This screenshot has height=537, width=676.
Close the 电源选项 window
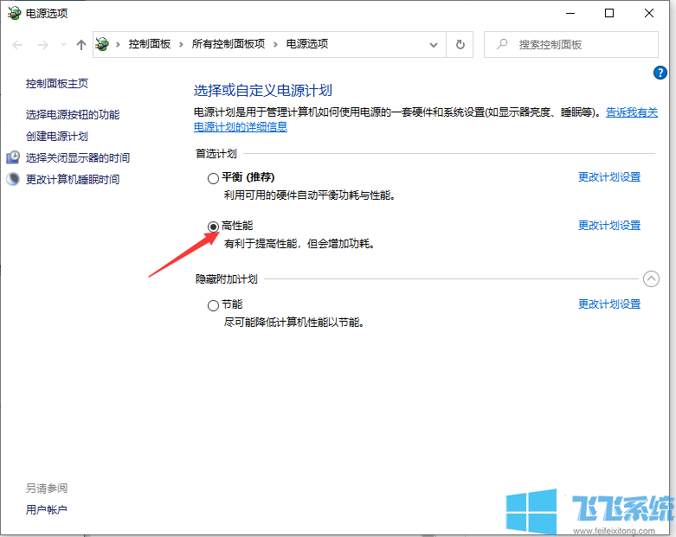tap(649, 13)
